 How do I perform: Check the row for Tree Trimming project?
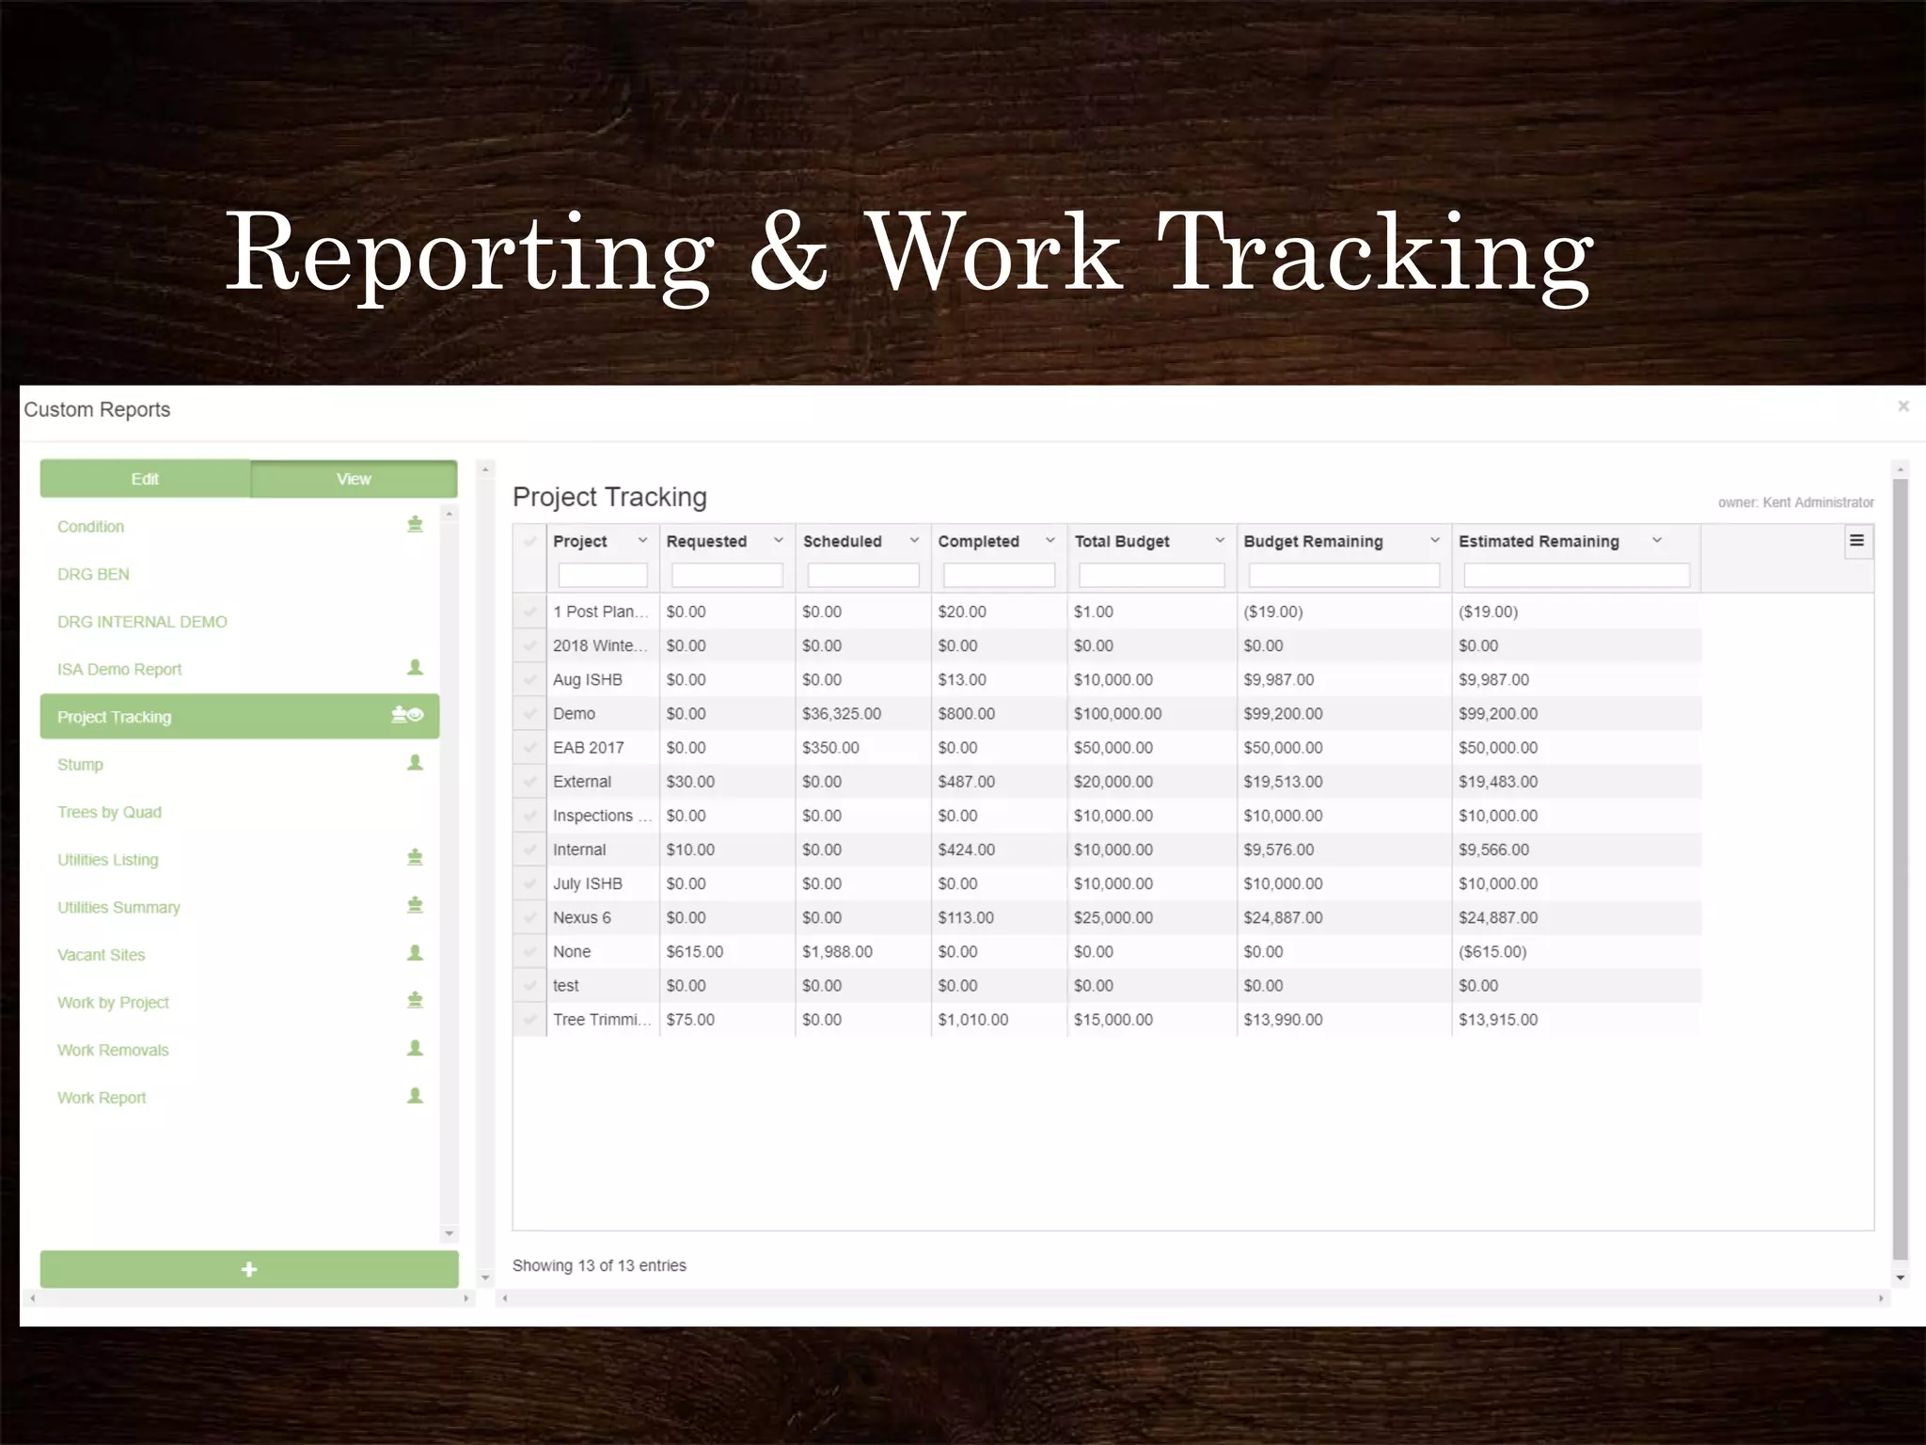pyautogui.click(x=530, y=1019)
